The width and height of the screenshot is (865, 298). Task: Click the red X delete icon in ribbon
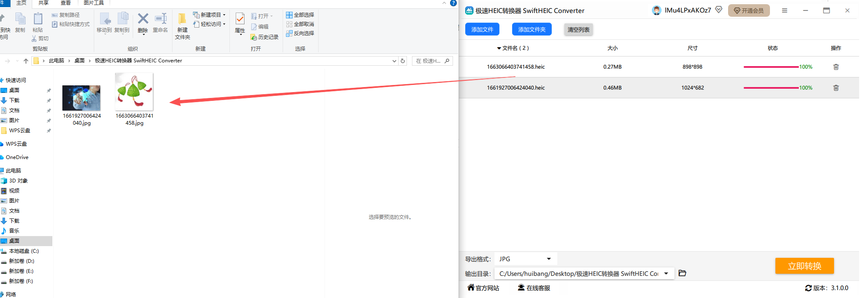(x=143, y=19)
